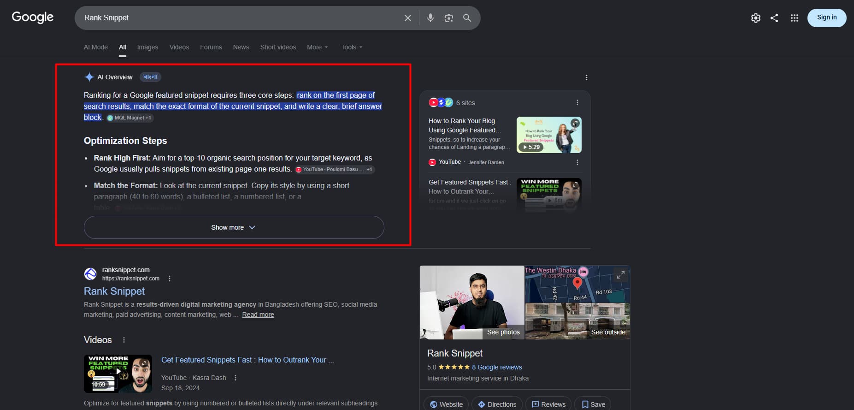The image size is (854, 410).
Task: Open the Rank Snippet result title link
Action: (x=114, y=291)
